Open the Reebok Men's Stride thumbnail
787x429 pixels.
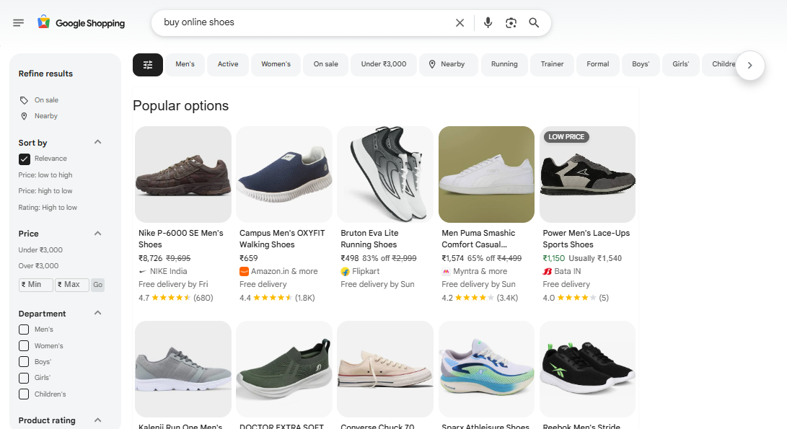coord(587,369)
